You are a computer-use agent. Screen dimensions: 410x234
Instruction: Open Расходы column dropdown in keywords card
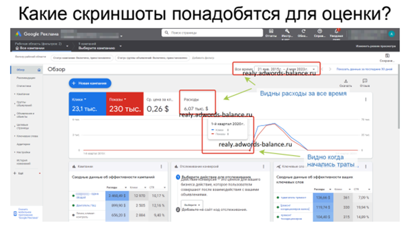(x=330, y=189)
